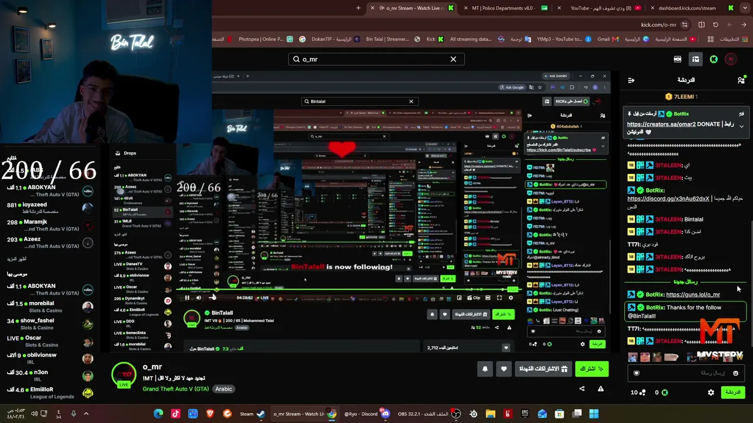Clear the Kick search field with X
753x423 pixels.
point(453,59)
